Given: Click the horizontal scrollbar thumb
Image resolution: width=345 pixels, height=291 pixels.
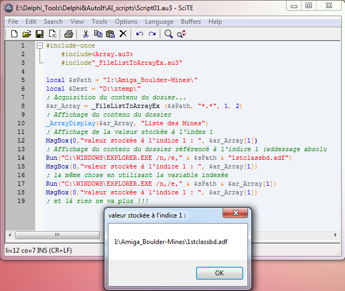Looking at the screenshot, I should coord(57,235).
